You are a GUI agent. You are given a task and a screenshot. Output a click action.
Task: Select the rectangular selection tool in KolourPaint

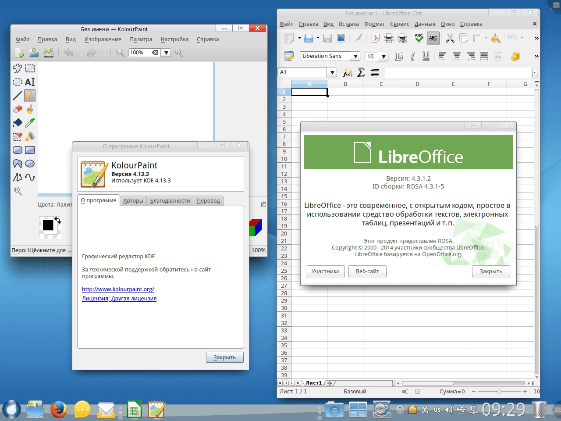tap(30, 68)
